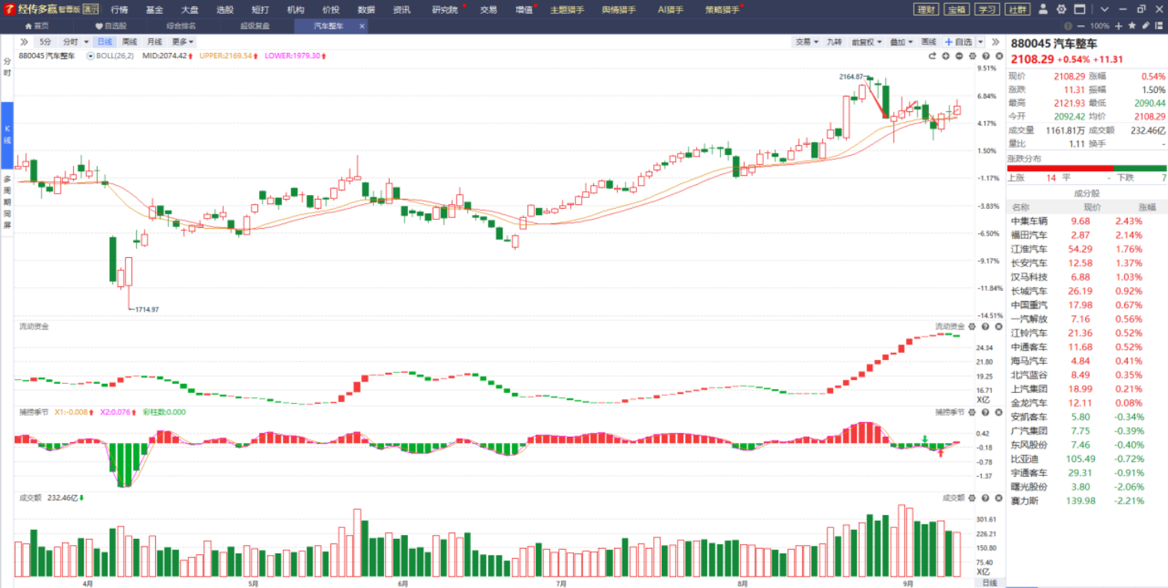Image resolution: width=1168 pixels, height=588 pixels.
Task: Click the pencil edit icon in tab bar
Action: [x=1146, y=25]
